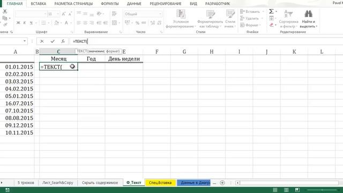Click the Fill Color bucket icon
This screenshot has height=193, width=343.
56,23
